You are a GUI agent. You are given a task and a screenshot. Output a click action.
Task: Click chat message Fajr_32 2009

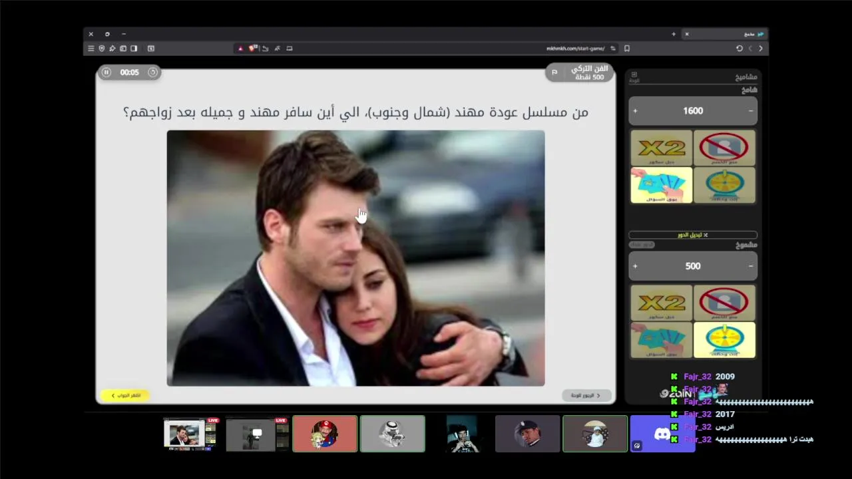[703, 377]
